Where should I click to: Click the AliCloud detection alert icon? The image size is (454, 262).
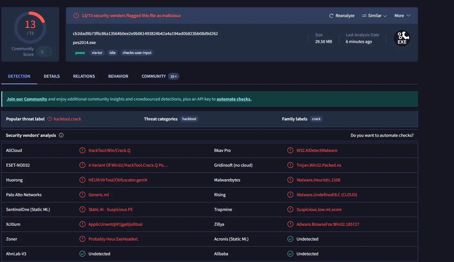[82, 150]
